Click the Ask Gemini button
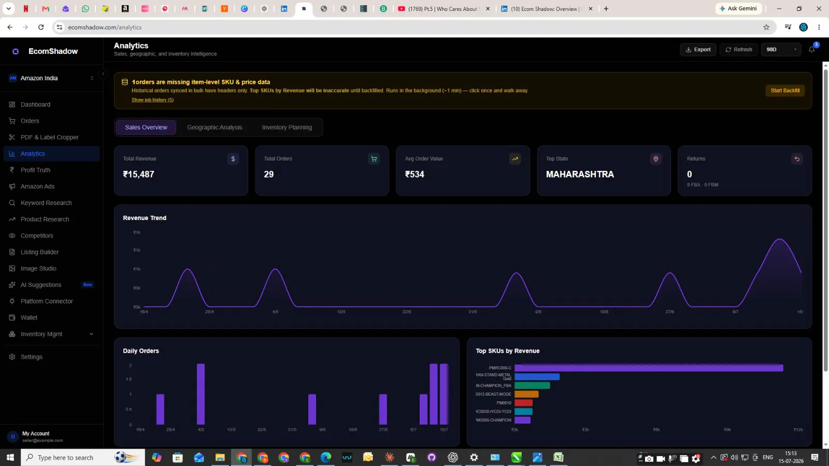 tap(739, 9)
